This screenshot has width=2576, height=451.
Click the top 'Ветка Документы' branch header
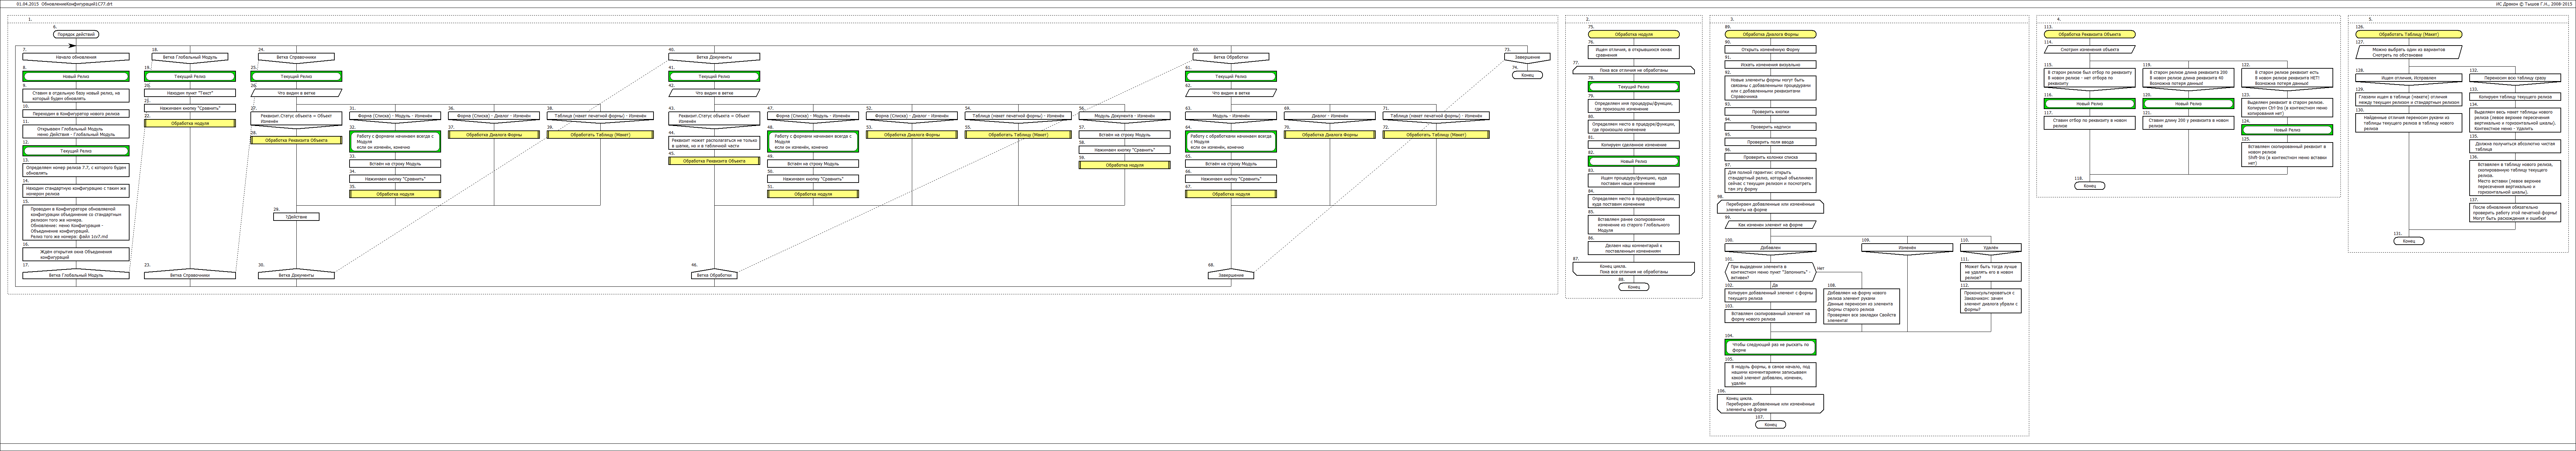714,57
